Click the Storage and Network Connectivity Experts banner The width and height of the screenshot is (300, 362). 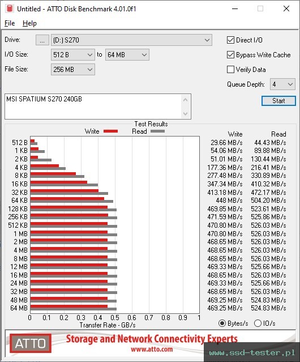pyautogui.click(x=152, y=339)
